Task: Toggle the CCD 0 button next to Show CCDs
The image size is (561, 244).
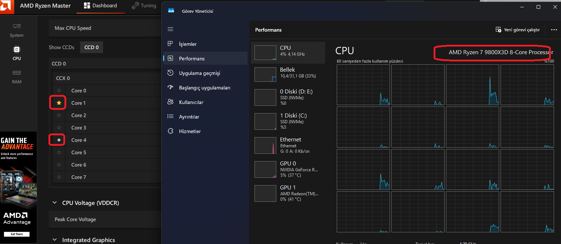Action: [x=91, y=47]
